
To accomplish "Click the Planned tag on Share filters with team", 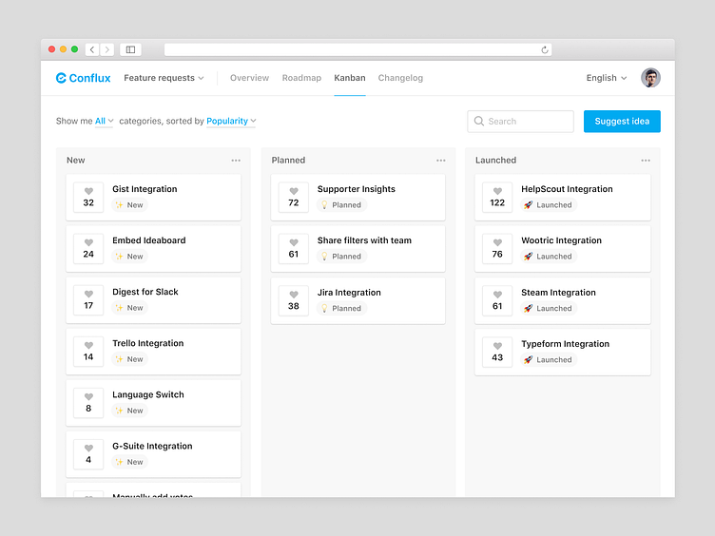I will tap(341, 257).
